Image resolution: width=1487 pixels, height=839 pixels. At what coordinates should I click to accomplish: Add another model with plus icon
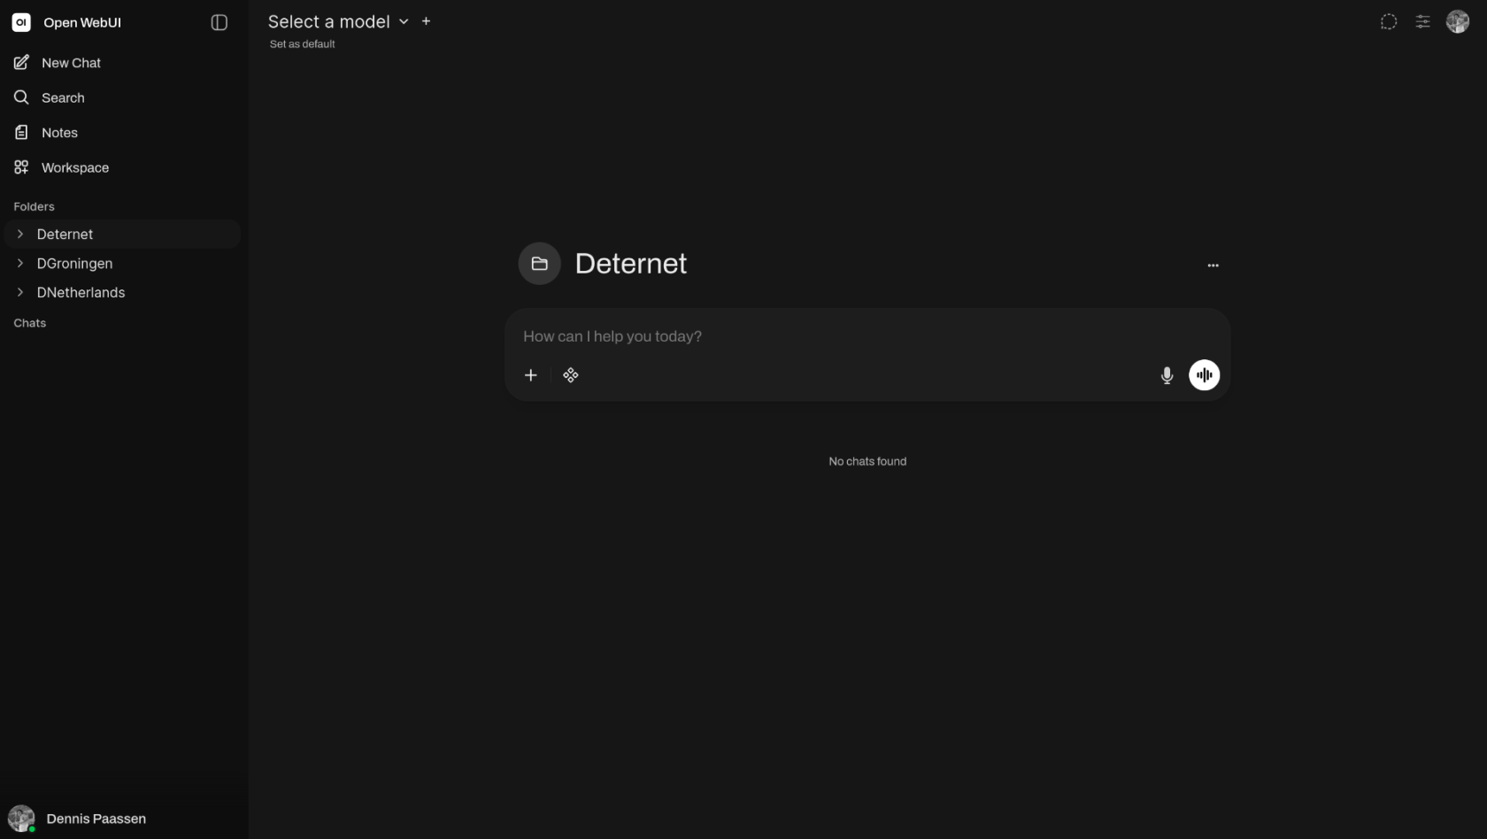(x=426, y=21)
